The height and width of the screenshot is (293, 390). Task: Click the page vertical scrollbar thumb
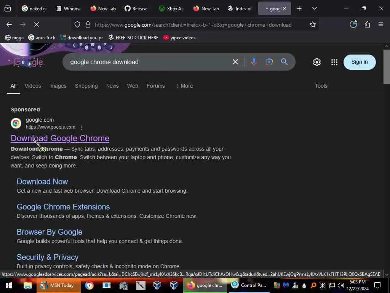click(387, 67)
